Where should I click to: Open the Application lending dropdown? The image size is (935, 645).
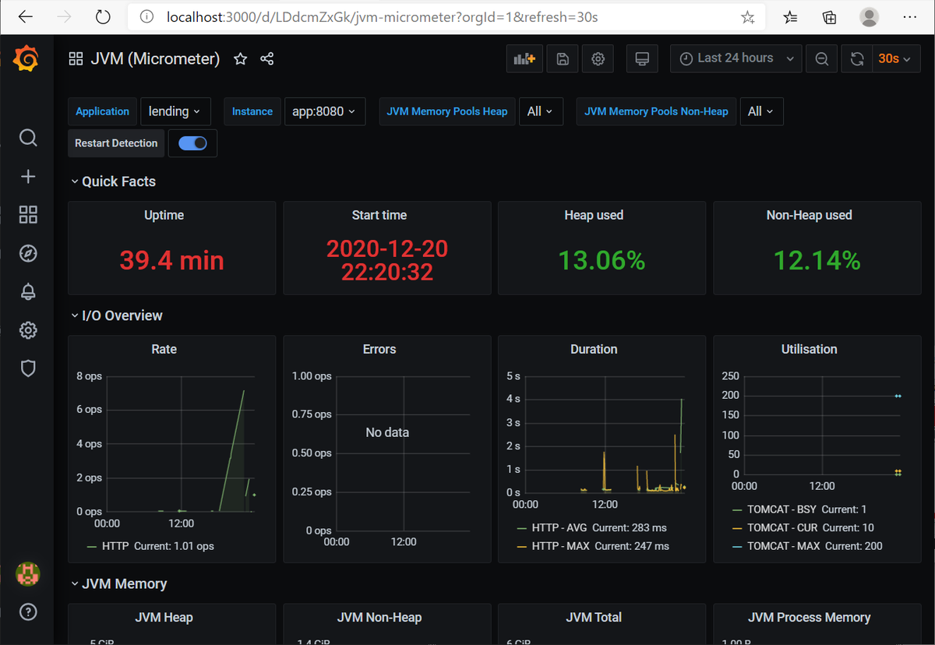point(175,111)
